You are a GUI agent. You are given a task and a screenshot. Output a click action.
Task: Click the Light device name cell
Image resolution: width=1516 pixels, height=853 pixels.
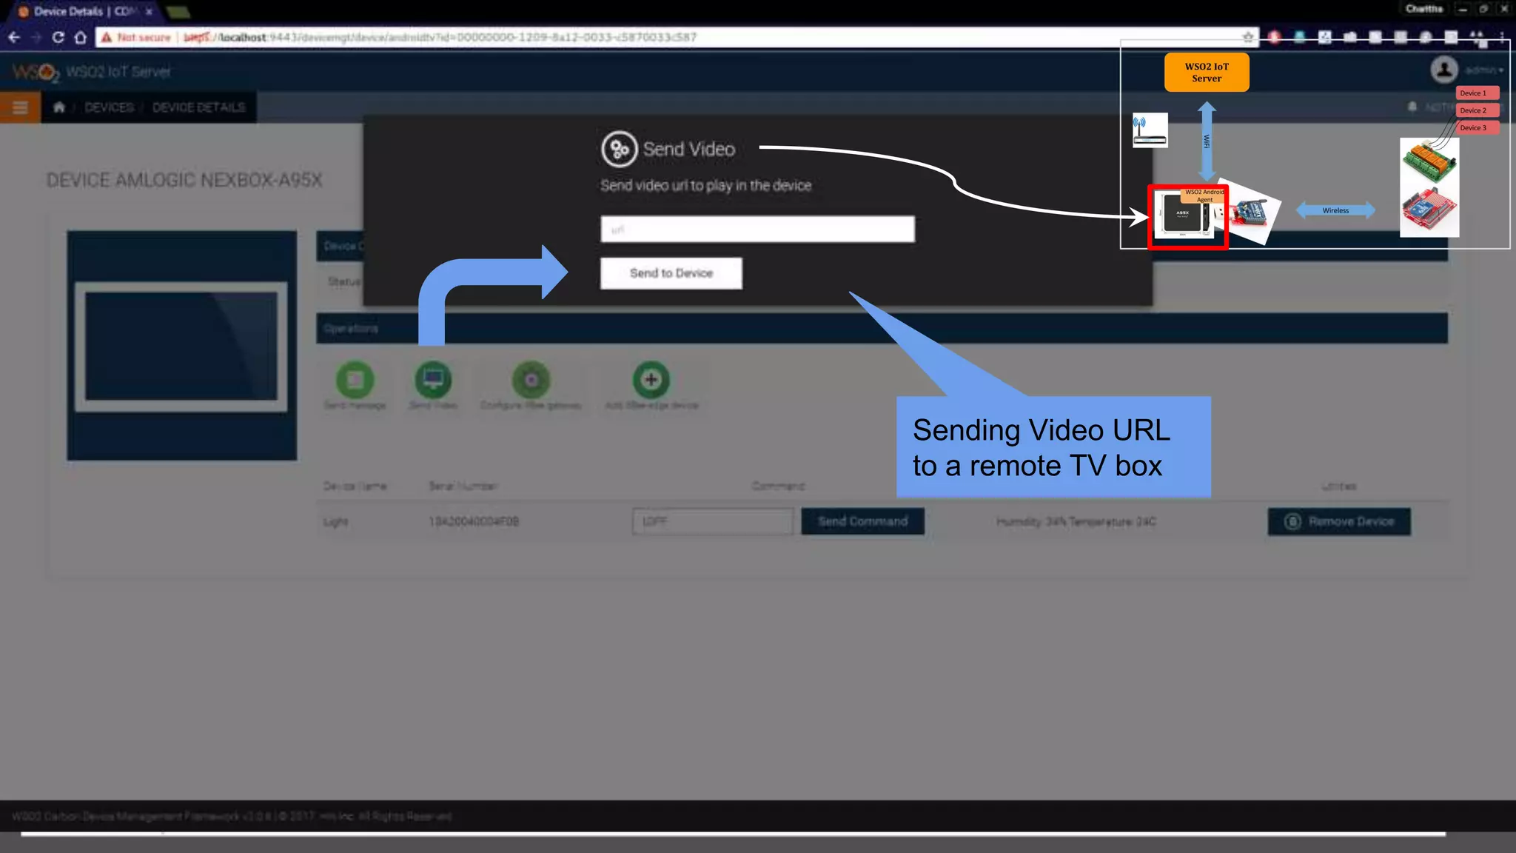point(336,521)
